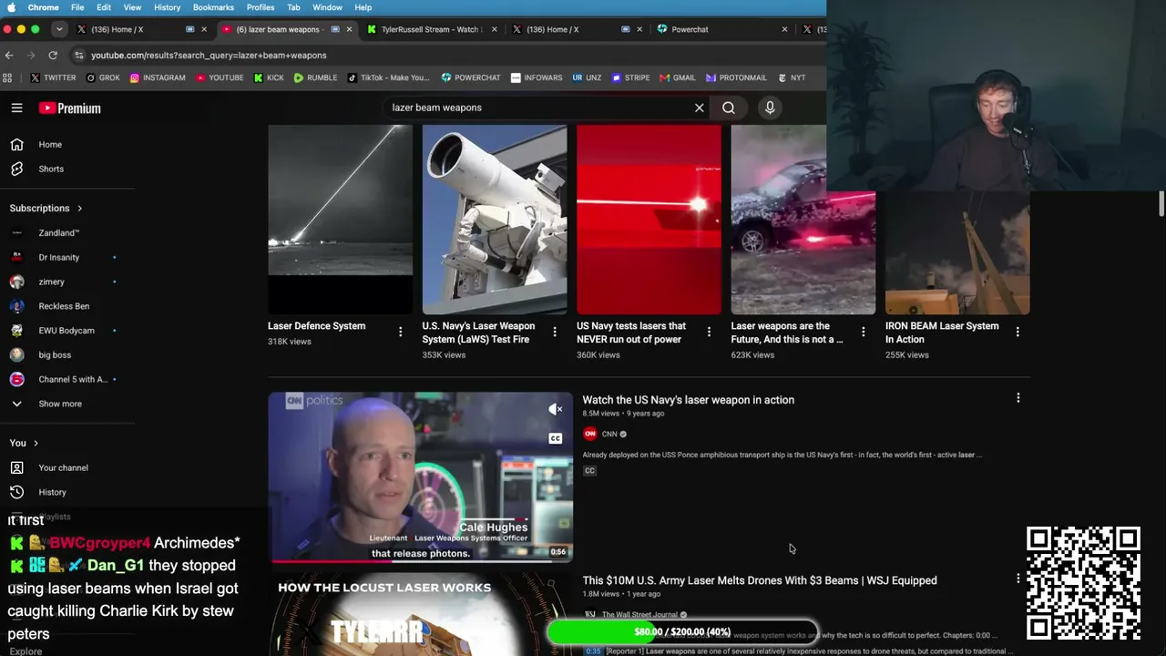Open the Apple menu
The height and width of the screenshot is (656, 1166).
tap(12, 7)
